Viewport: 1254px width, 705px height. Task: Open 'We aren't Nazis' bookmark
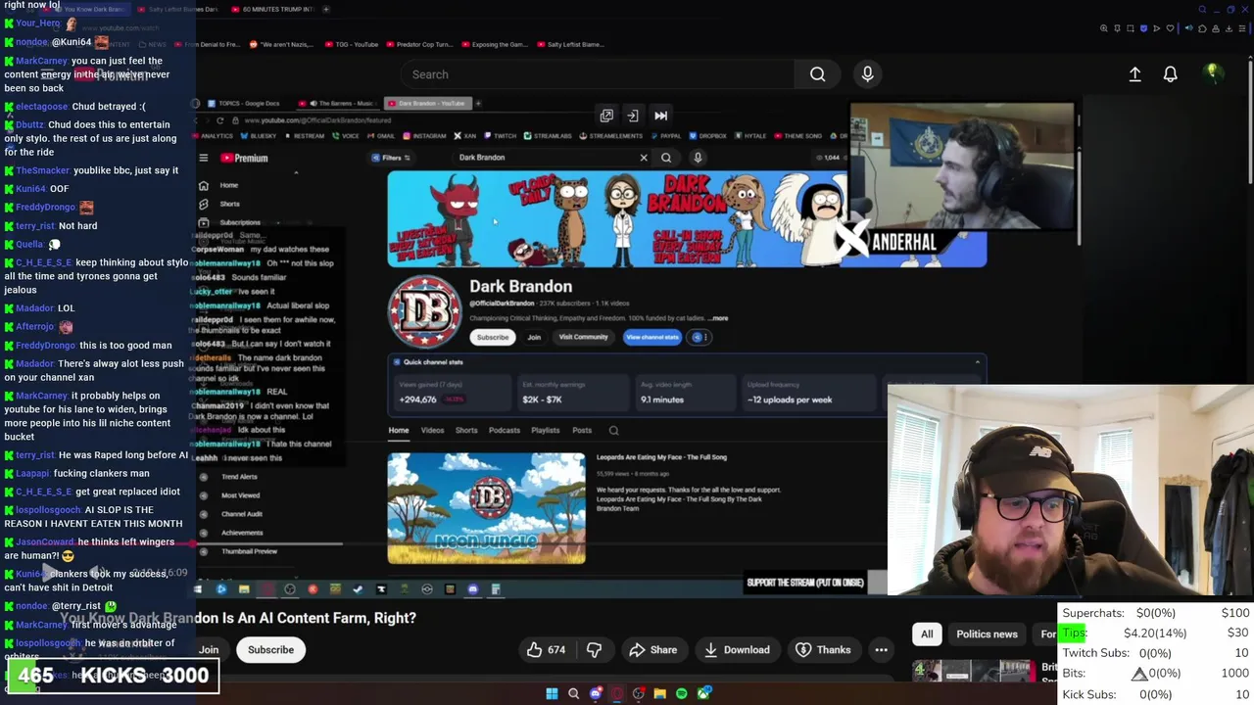click(280, 44)
